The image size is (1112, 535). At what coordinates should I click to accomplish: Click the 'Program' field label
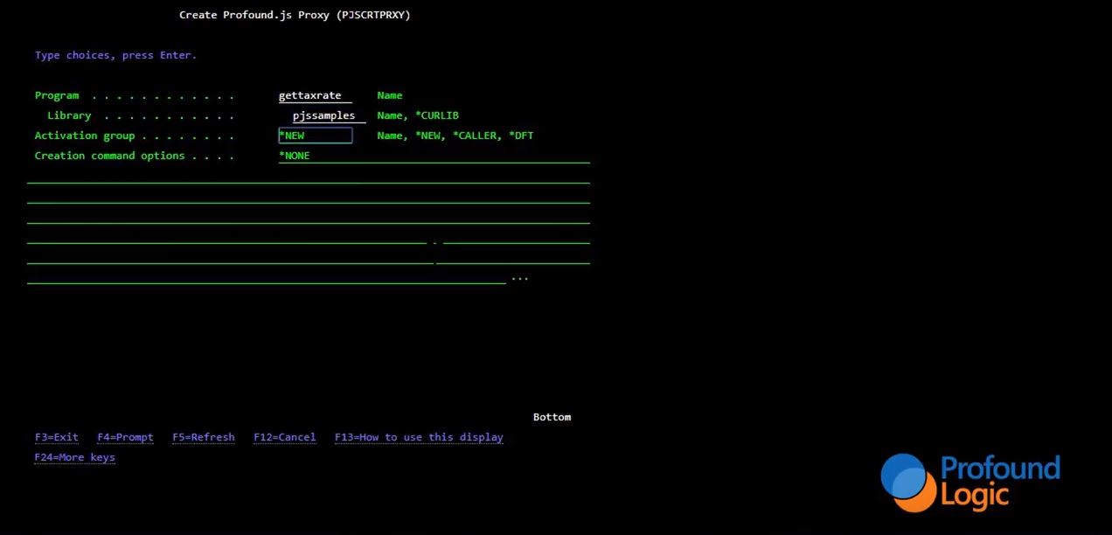tap(57, 95)
